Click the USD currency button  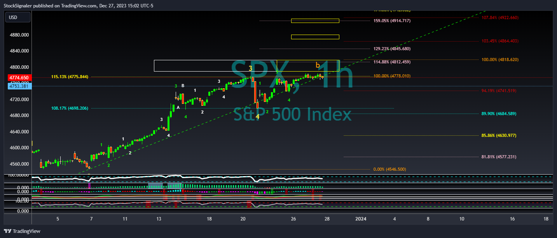18,17
